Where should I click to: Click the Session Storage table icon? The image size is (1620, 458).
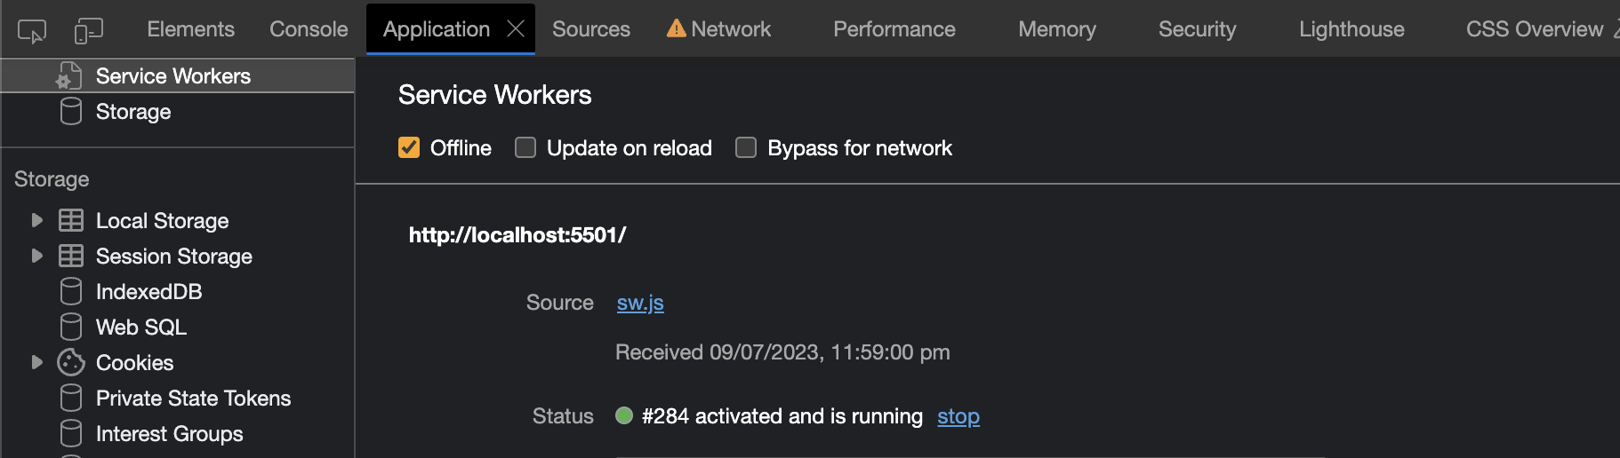coord(71,256)
